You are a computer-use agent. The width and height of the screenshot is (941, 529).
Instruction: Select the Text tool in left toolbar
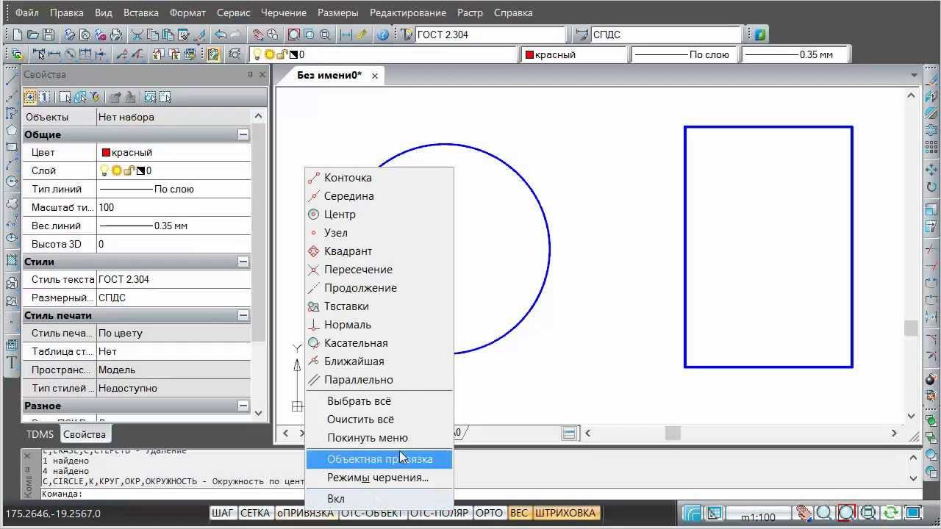(x=12, y=363)
